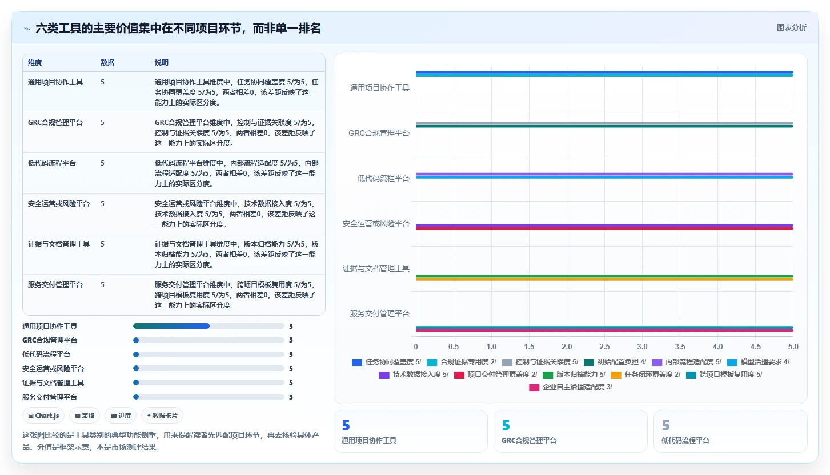The image size is (830, 475).
Task: Click the 2.5 tick on the chart axis
Action: (x=604, y=347)
